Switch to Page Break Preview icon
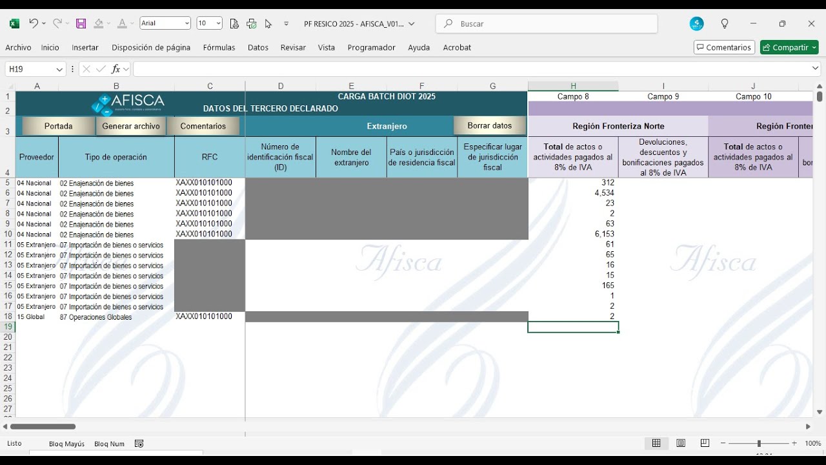Image resolution: width=826 pixels, height=465 pixels. [x=705, y=443]
